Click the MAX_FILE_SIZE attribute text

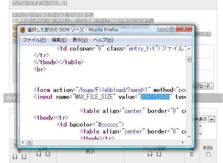[x=94, y=97]
